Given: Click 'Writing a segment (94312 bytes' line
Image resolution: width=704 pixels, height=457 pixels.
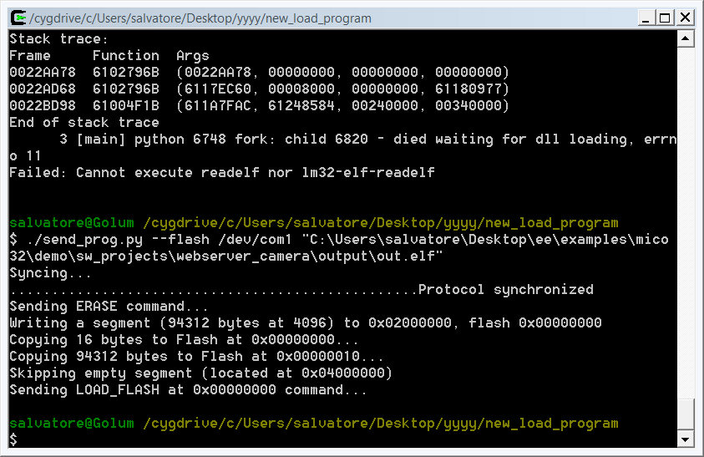Looking at the screenshot, I should [306, 323].
